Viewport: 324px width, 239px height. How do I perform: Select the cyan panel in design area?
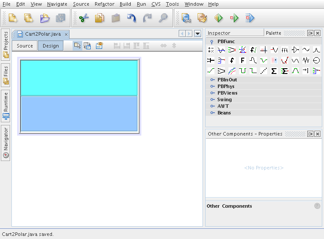(79, 77)
